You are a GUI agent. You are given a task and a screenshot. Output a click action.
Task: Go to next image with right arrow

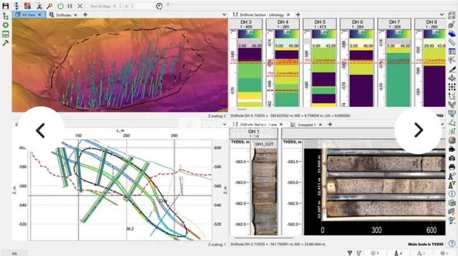pyautogui.click(x=418, y=130)
